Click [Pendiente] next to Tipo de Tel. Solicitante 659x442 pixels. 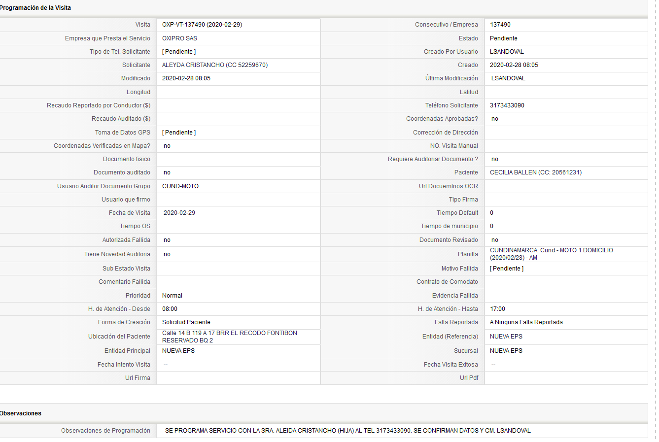179,52
